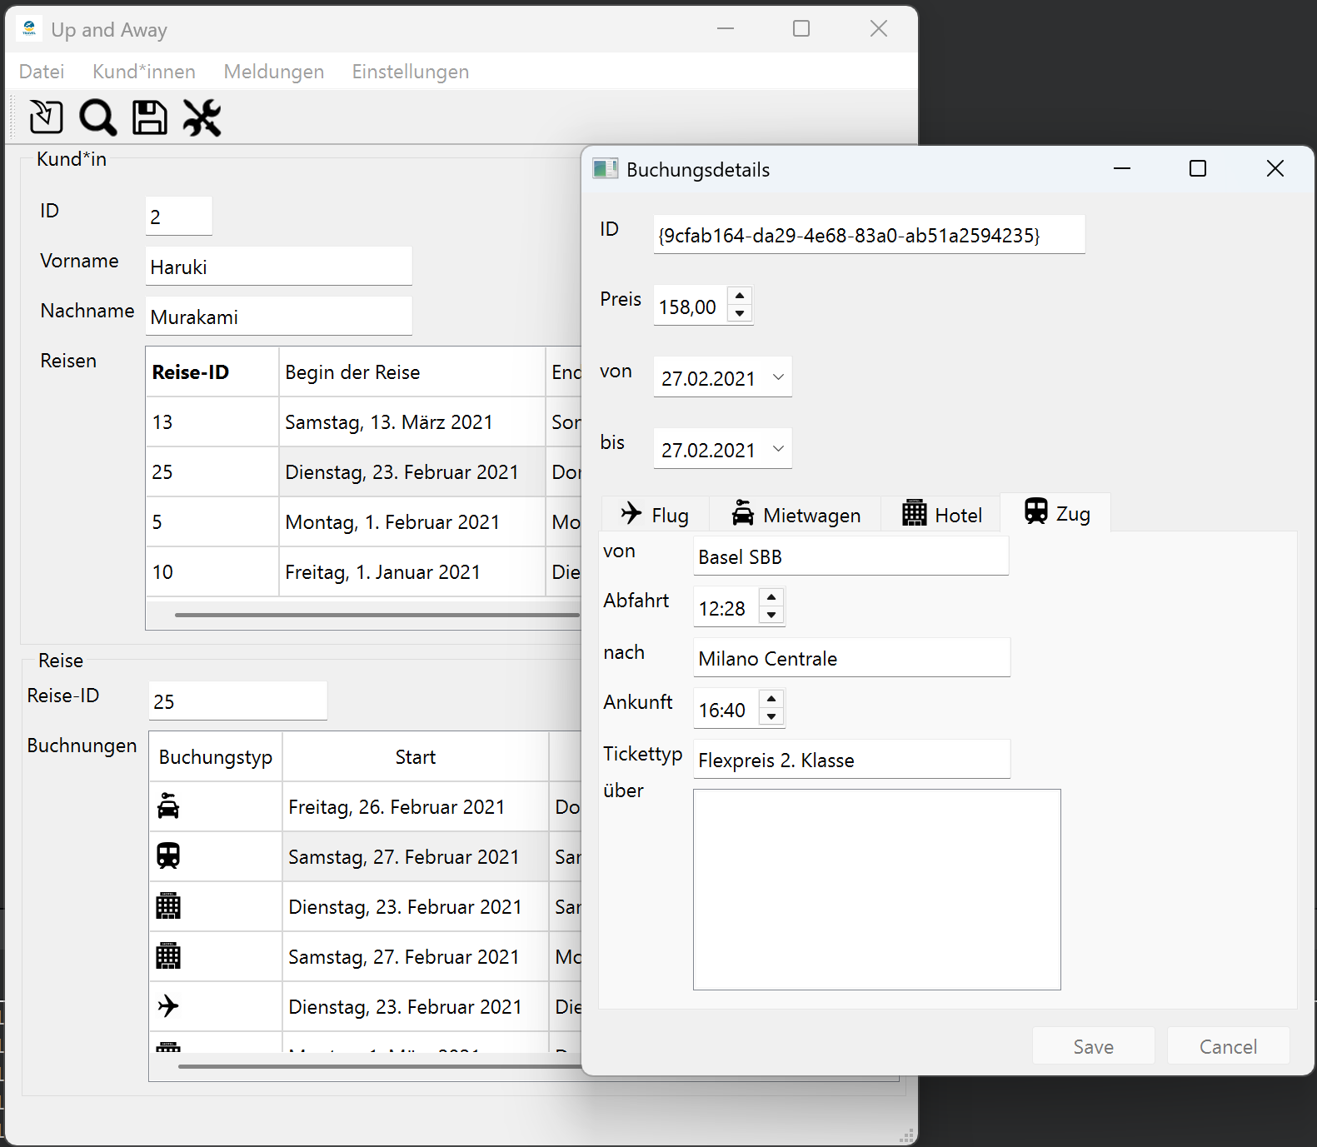Viewport: 1317px width, 1147px height.
Task: Decrease the Preis value
Action: coord(740,314)
